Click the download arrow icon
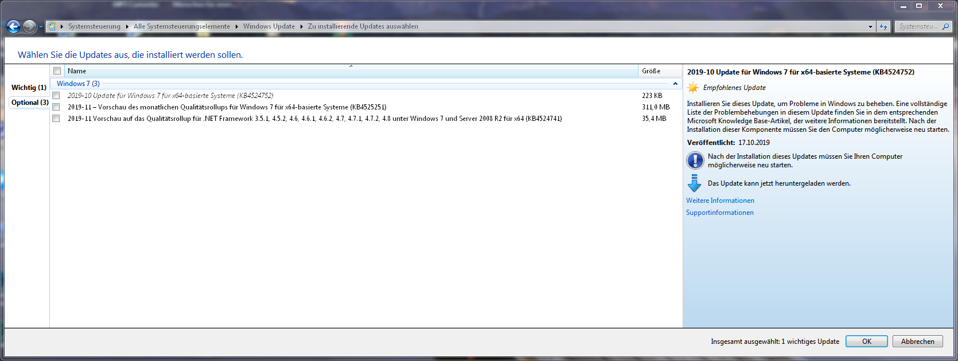Screen dimensions: 958x361 coord(694,183)
